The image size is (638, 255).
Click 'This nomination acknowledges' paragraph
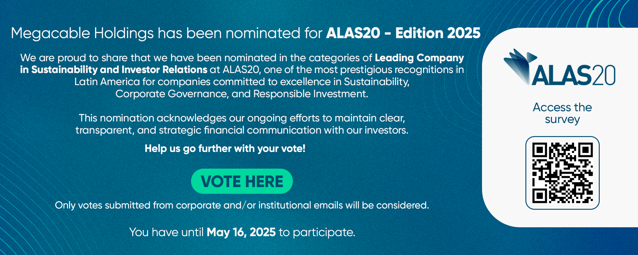click(242, 124)
